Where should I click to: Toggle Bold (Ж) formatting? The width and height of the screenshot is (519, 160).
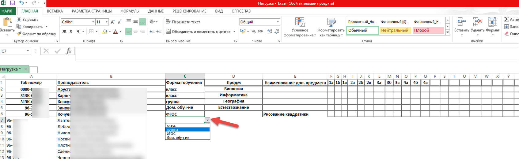coord(64,32)
